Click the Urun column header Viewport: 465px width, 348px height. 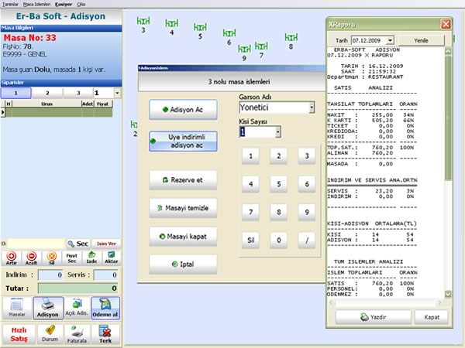46,104
